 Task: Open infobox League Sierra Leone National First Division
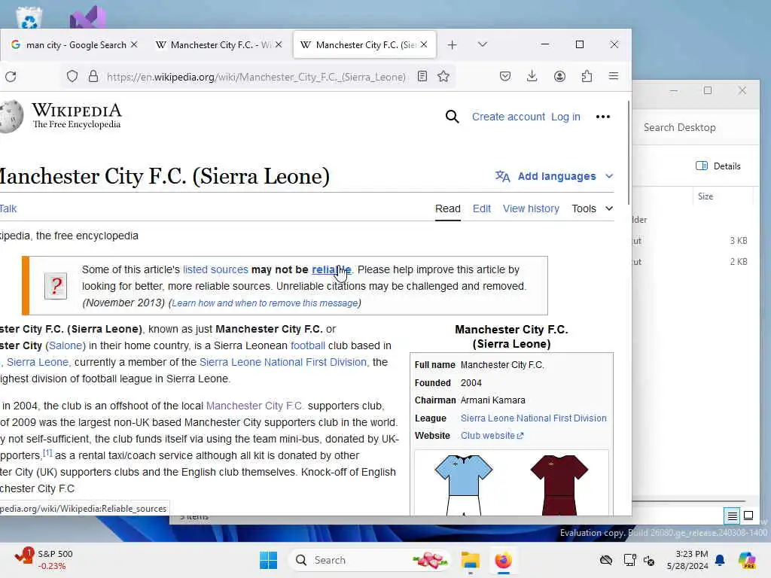[534, 418]
